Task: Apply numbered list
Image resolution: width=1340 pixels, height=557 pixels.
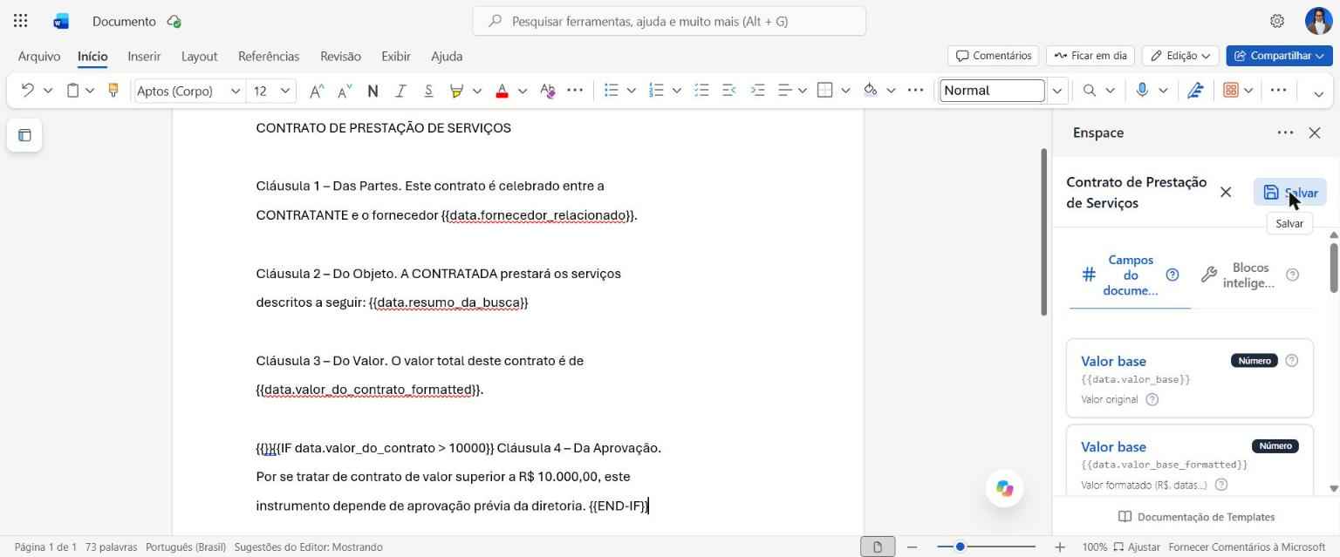Action: pyautogui.click(x=657, y=90)
